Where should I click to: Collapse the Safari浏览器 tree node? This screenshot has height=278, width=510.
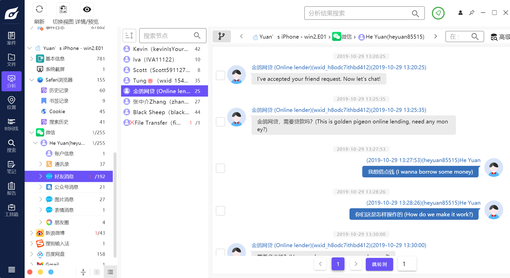tap(31, 80)
